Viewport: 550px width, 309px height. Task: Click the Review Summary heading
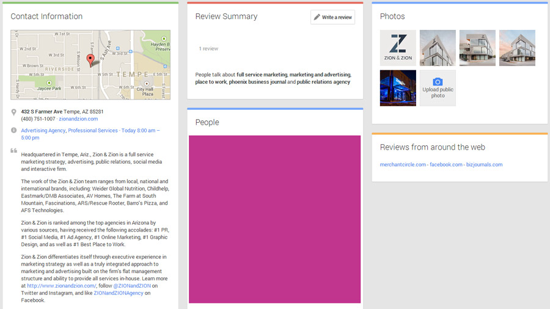(x=226, y=16)
